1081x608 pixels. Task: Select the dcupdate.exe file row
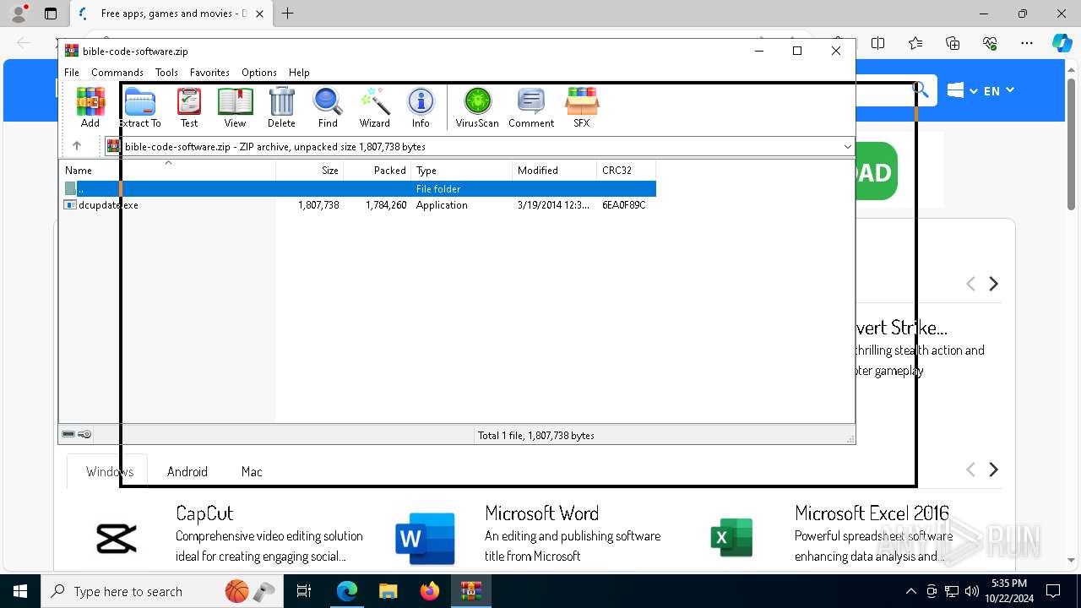click(x=357, y=205)
